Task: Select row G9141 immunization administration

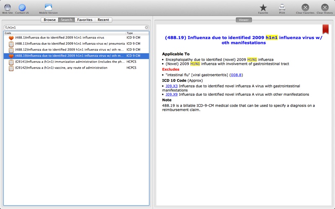Action: (x=76, y=62)
